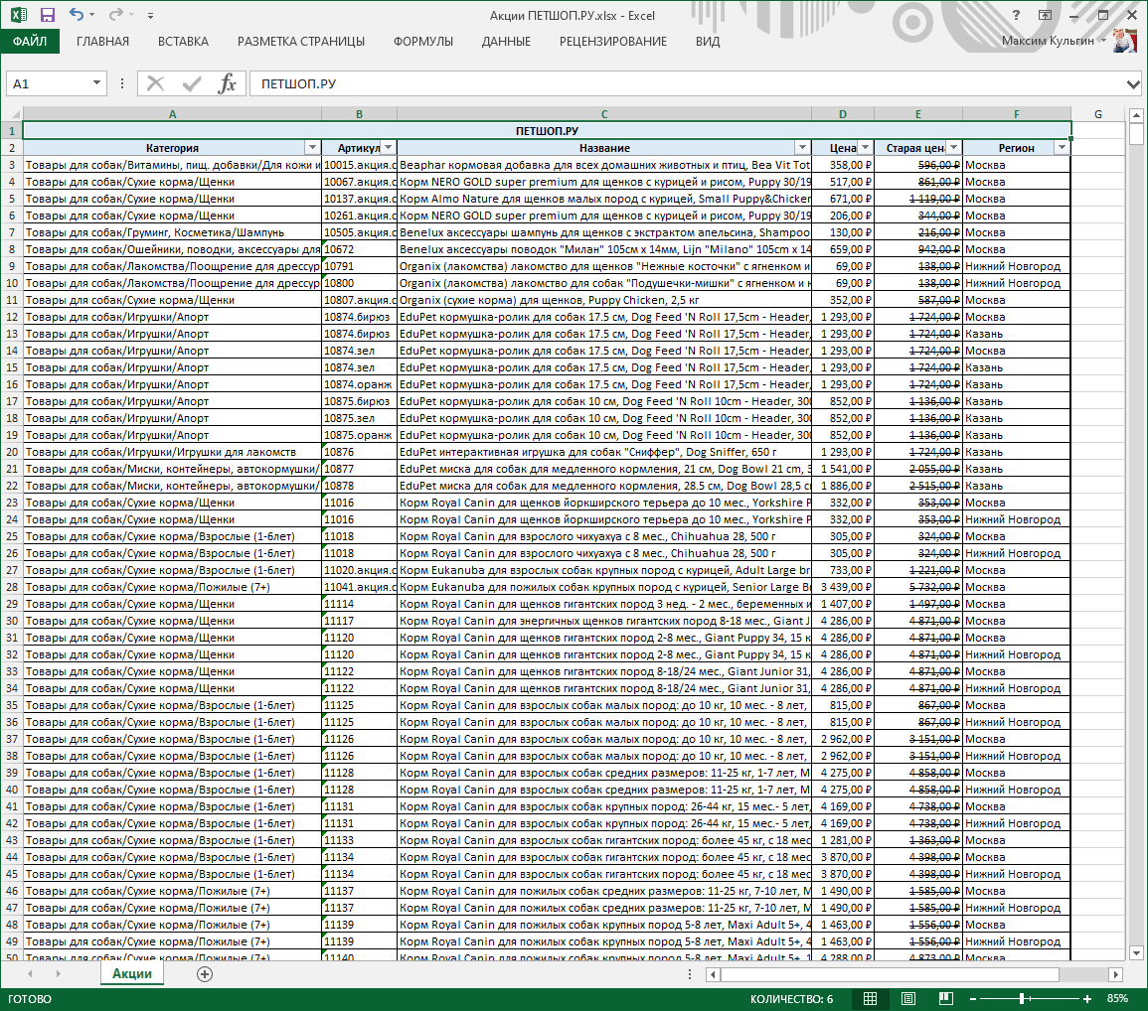Switch to Normal view icon
The height and width of the screenshot is (1011, 1148).
(870, 998)
